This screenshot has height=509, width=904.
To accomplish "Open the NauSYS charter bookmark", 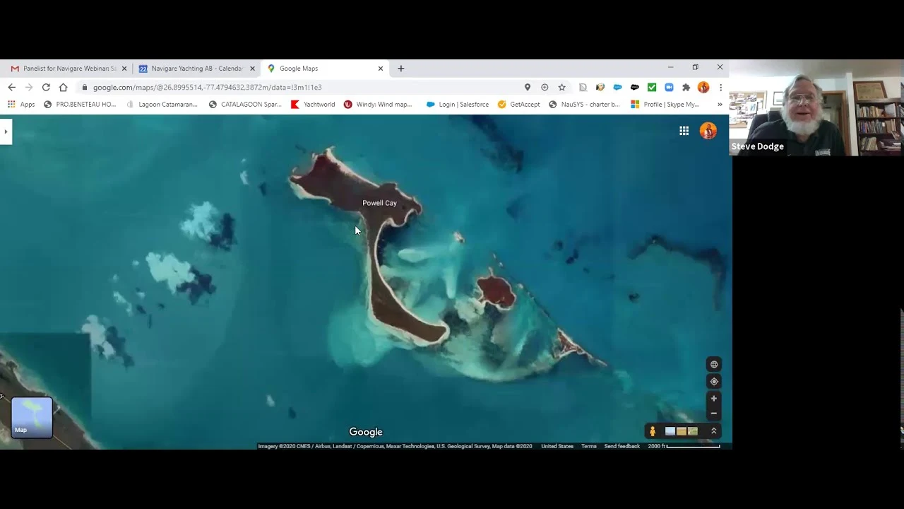I will 584,104.
